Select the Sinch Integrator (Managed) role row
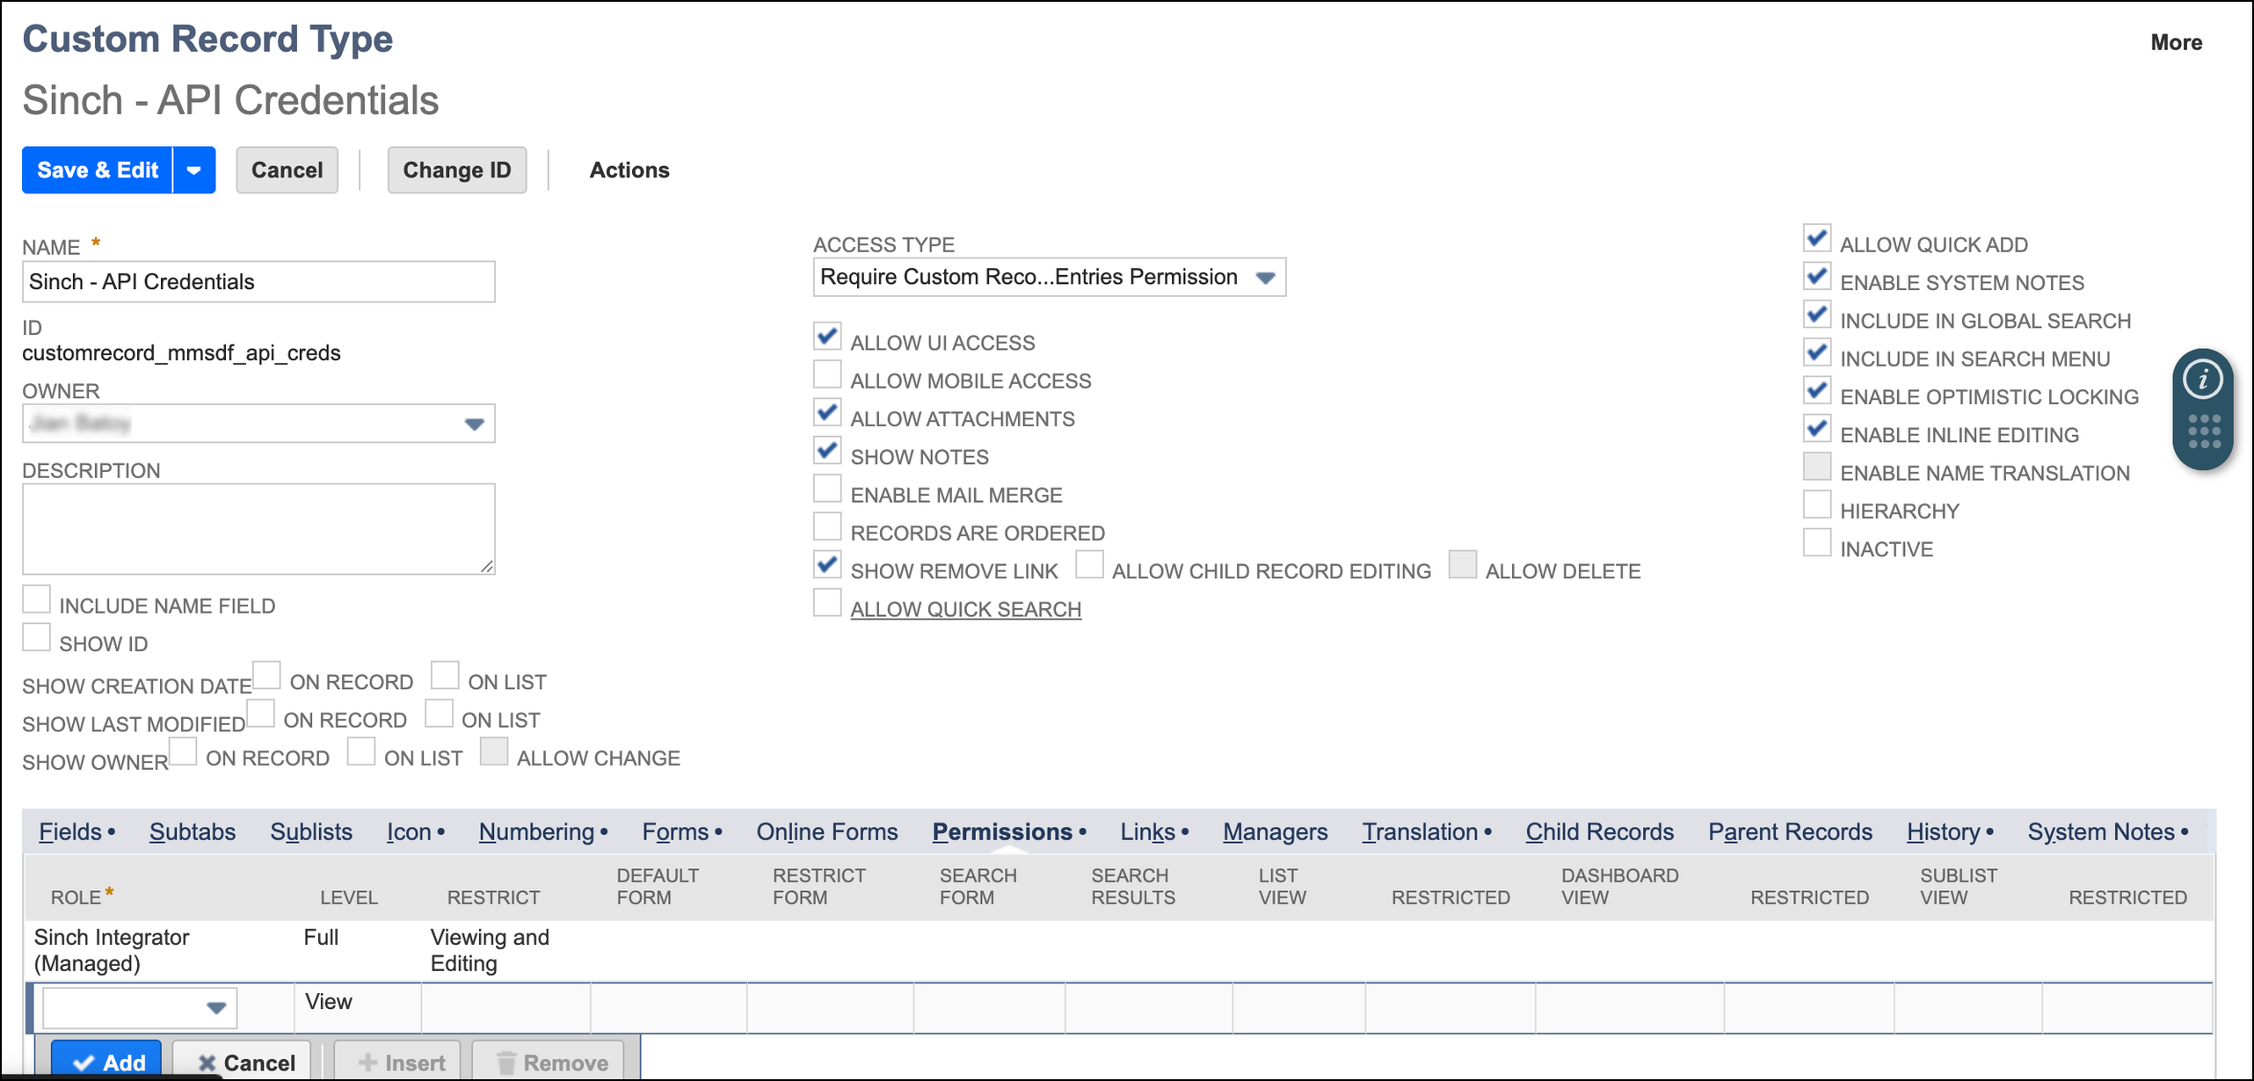This screenshot has width=2254, height=1081. click(1118, 950)
